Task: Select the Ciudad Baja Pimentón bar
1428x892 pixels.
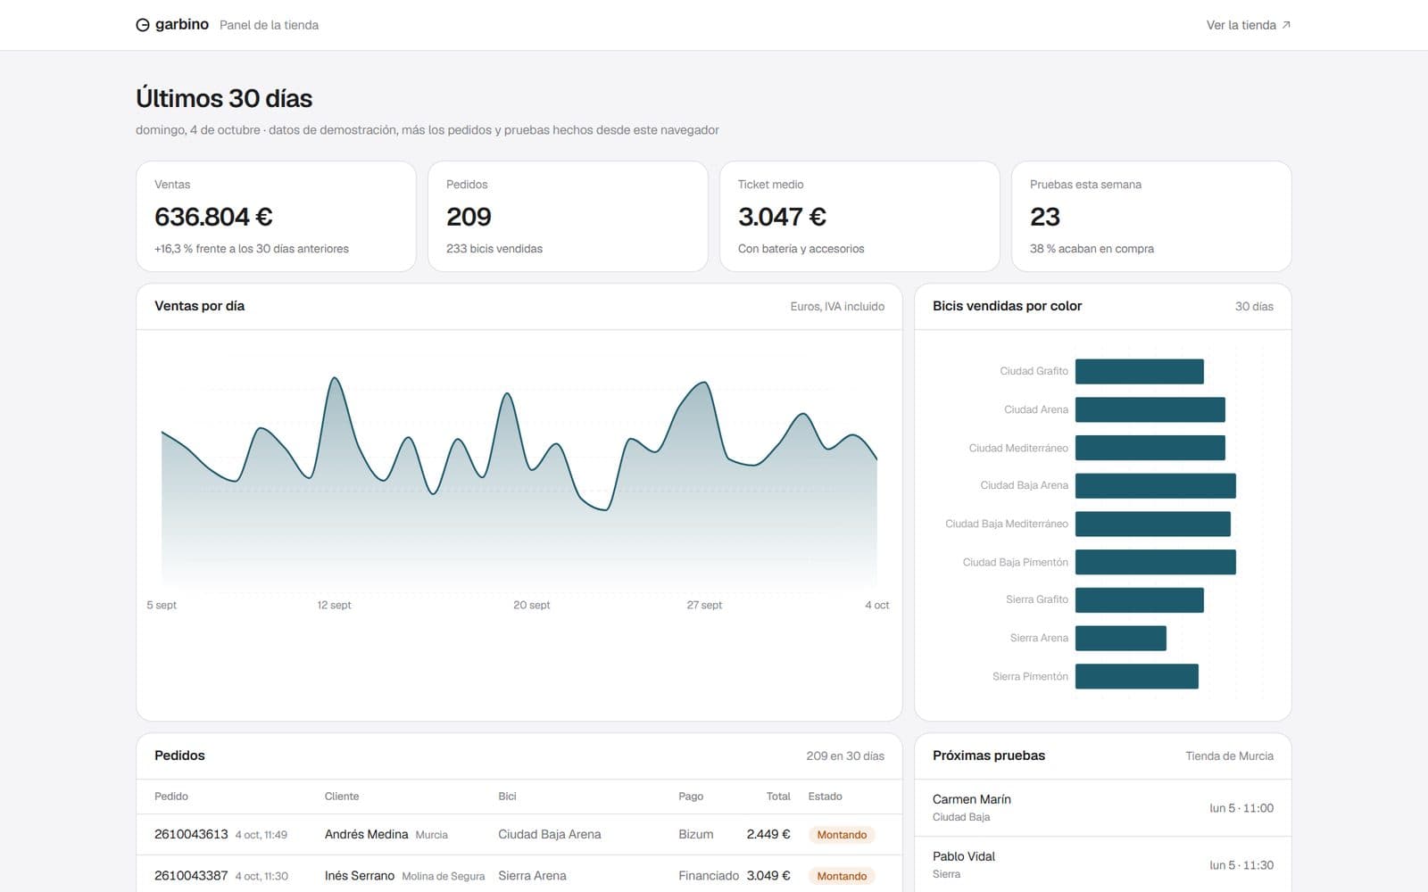Action: pyautogui.click(x=1156, y=562)
